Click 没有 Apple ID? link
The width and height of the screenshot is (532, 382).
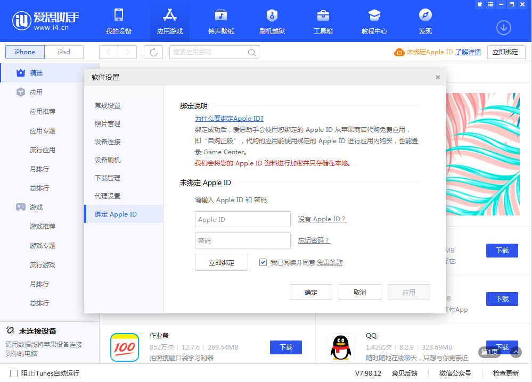322,219
